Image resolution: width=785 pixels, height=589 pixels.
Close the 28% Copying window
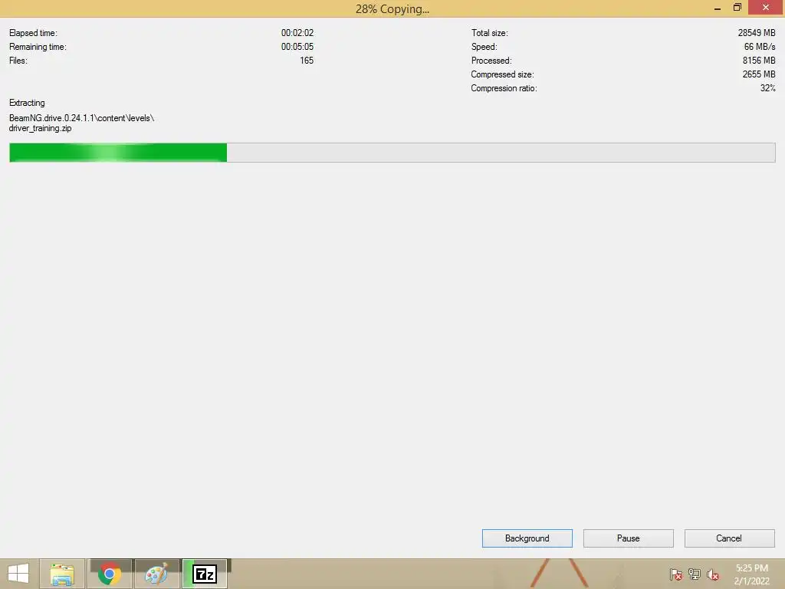766,8
